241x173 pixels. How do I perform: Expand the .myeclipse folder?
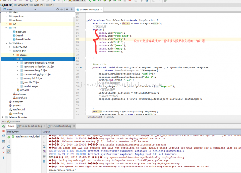(6, 16)
